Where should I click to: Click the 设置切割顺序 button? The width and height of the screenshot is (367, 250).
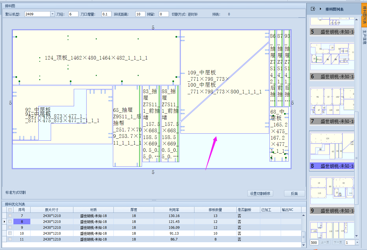pos(260,194)
